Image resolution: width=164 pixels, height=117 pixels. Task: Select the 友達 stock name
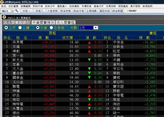[x=16, y=47]
